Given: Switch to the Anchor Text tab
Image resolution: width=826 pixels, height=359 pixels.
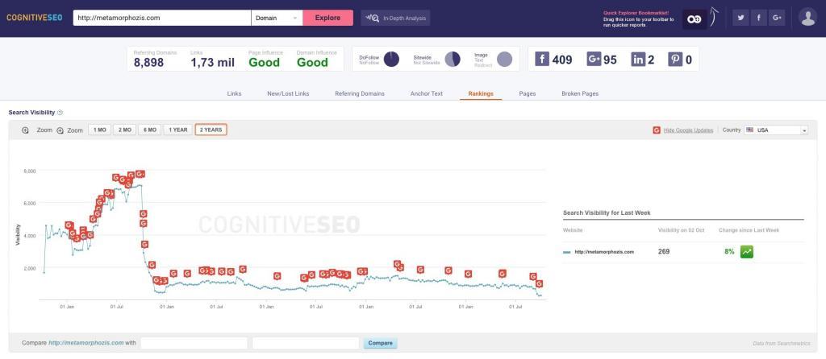Looking at the screenshot, I should click(x=427, y=93).
